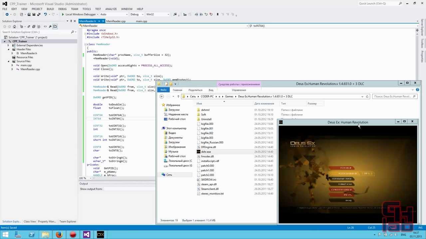Click the Windows Start button

(x=5, y=235)
